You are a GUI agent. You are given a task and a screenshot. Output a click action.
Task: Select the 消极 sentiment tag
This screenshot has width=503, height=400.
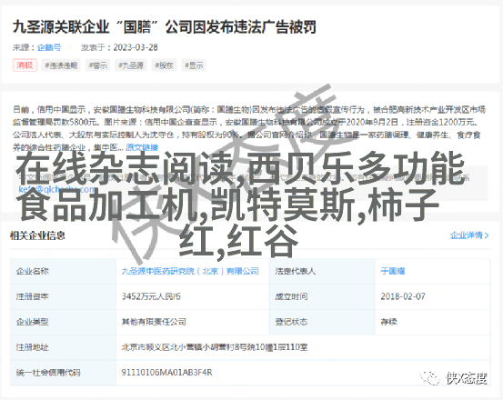click(25, 65)
